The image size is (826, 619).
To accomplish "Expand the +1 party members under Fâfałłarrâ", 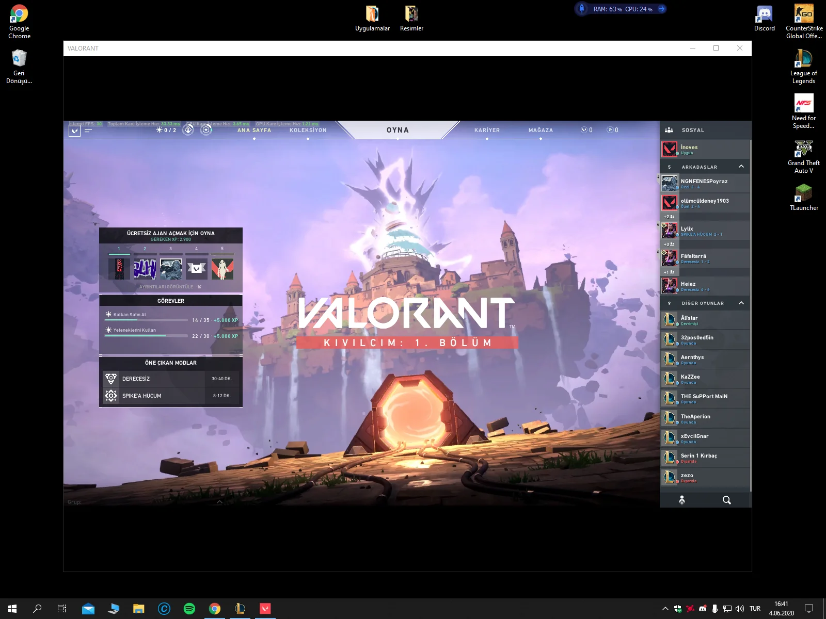I will pos(669,272).
